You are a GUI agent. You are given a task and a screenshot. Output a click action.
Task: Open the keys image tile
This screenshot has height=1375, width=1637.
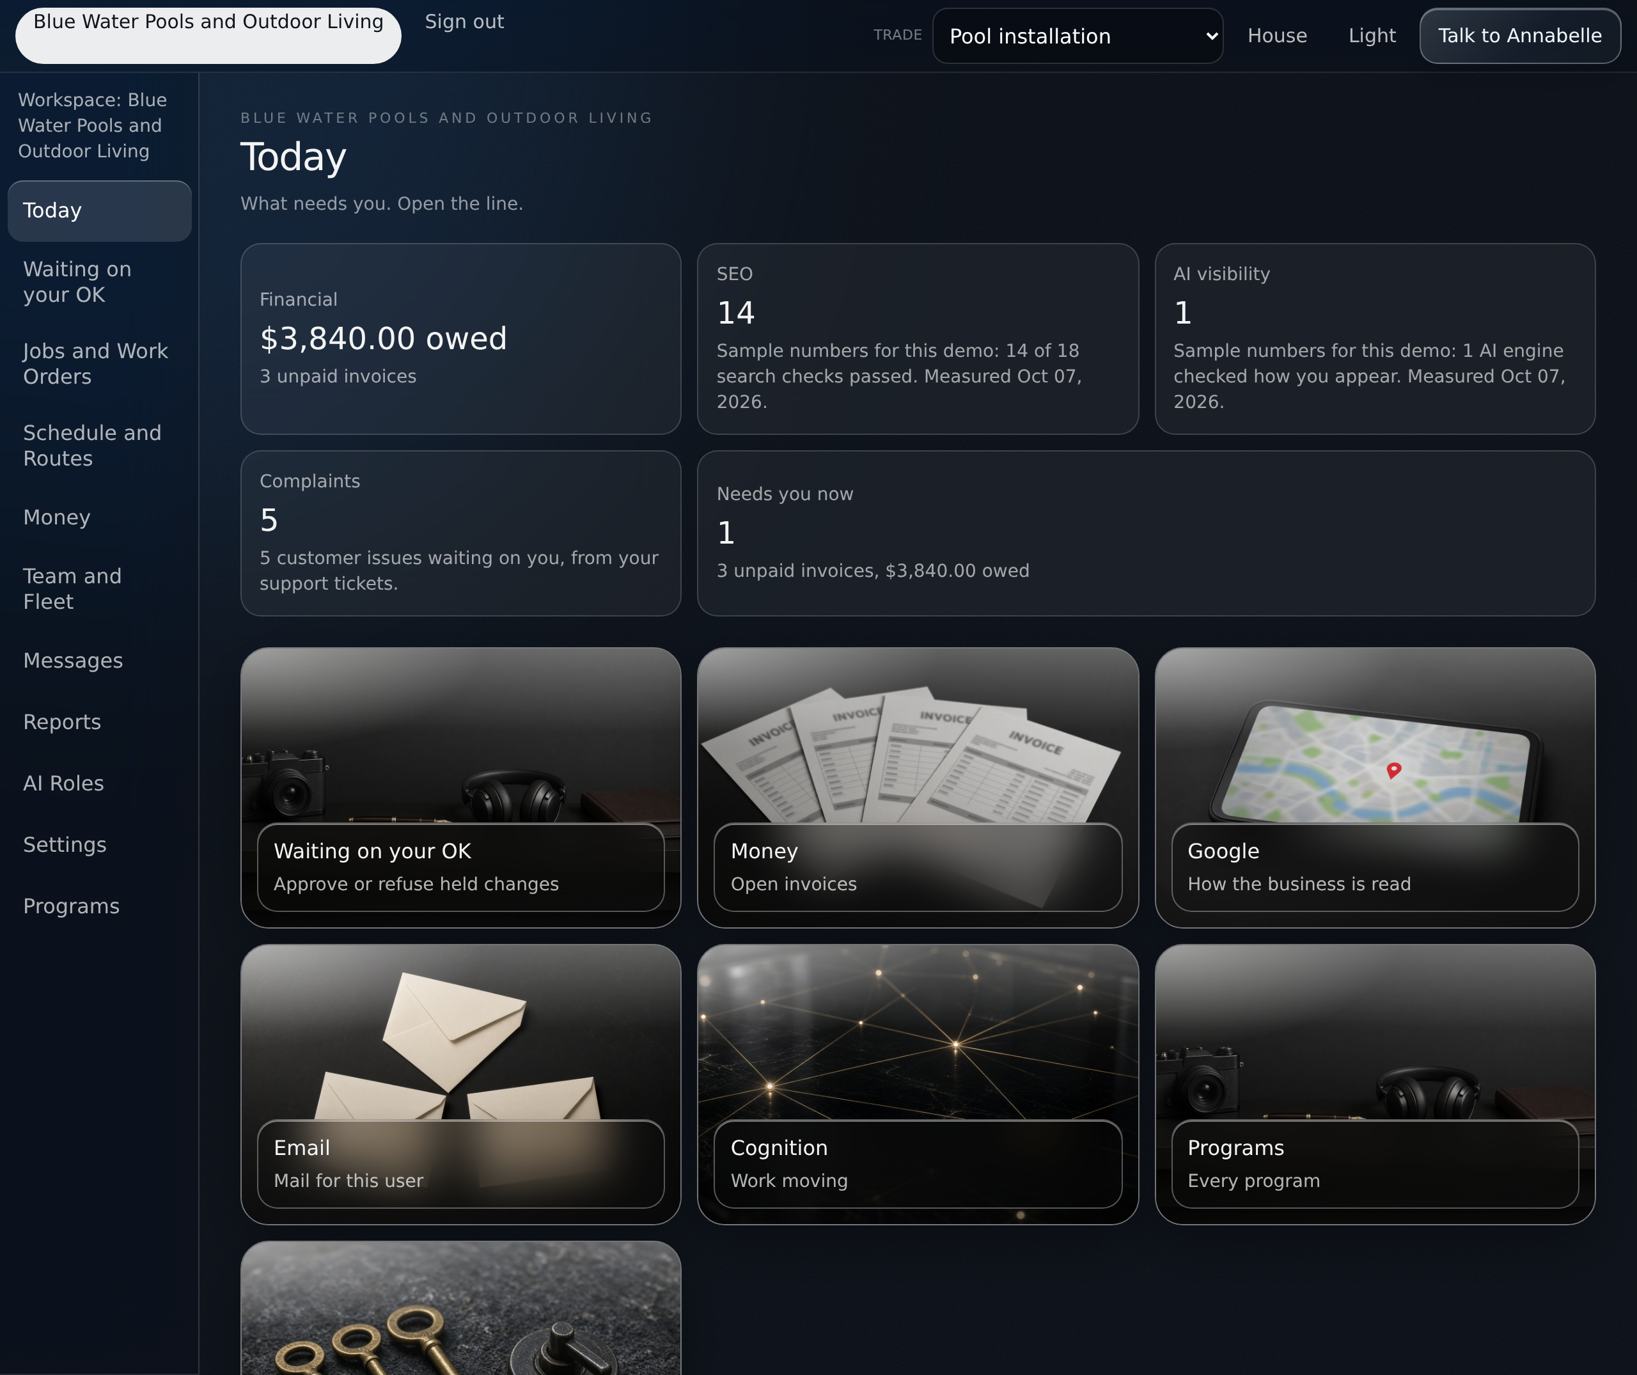coord(460,1308)
